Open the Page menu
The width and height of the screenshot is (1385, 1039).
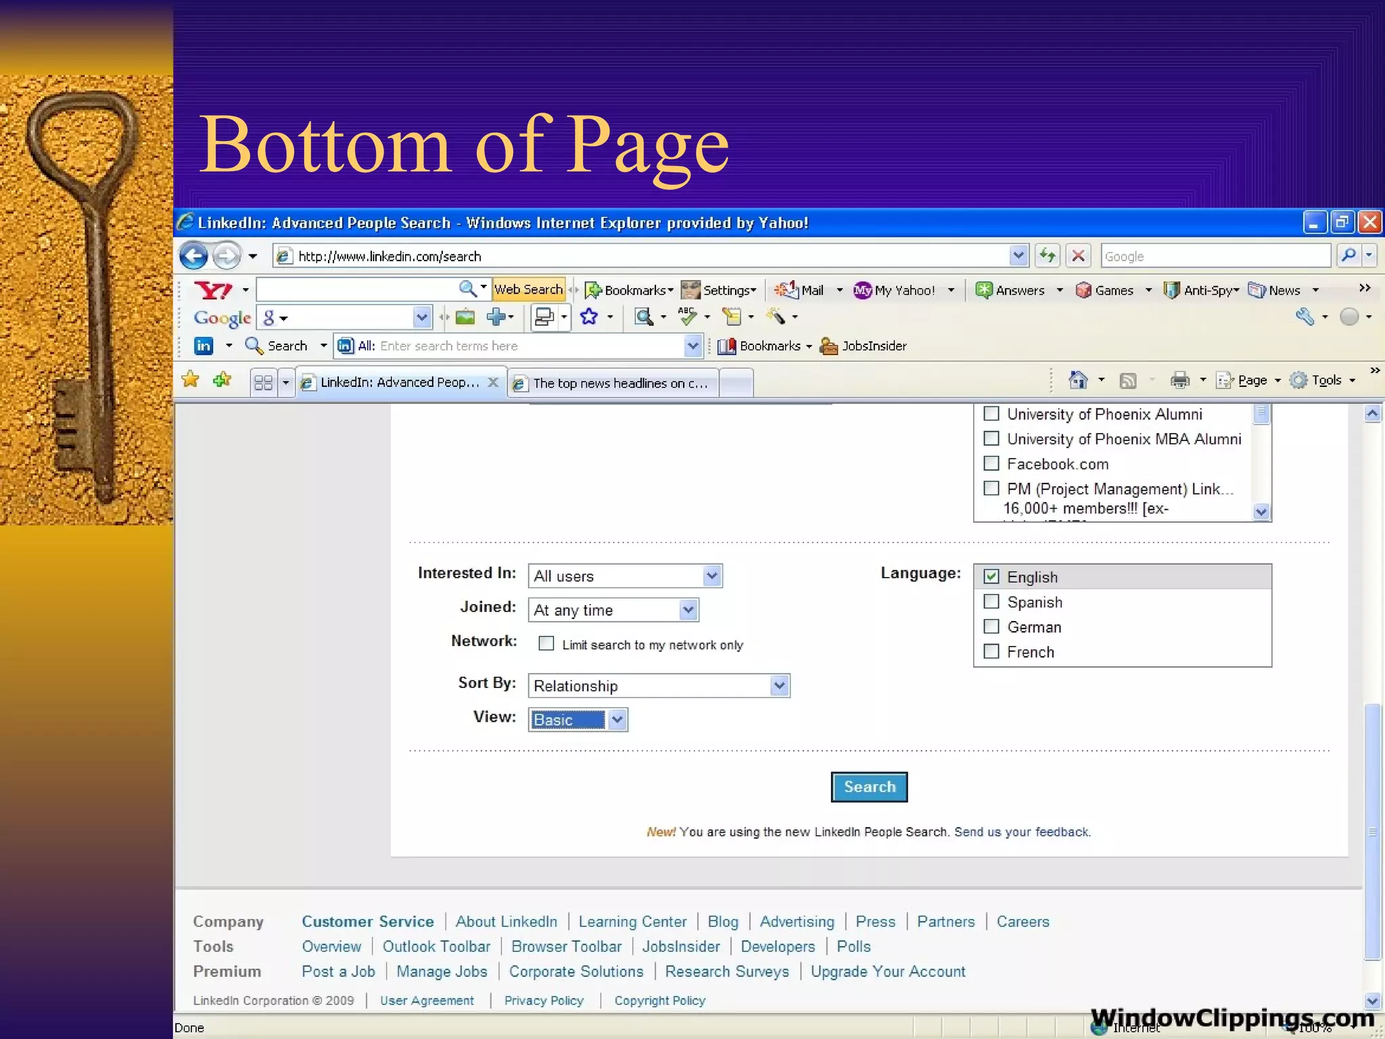click(1248, 380)
